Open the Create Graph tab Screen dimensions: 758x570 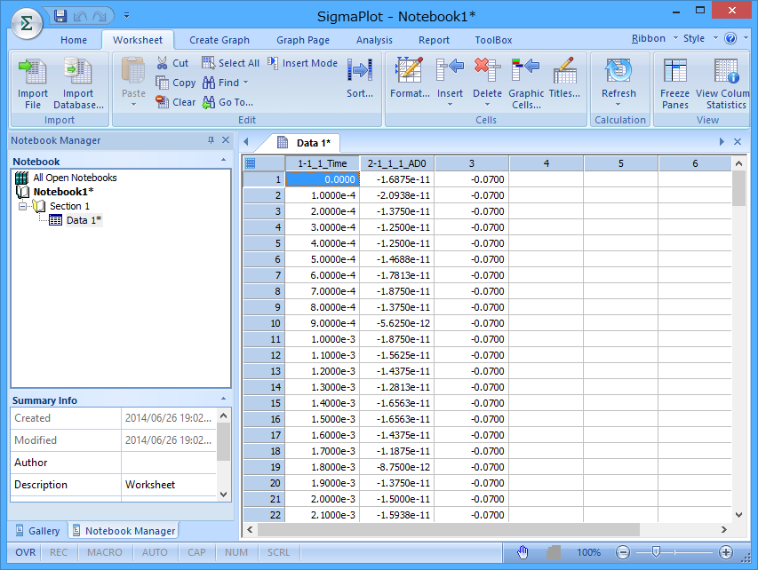click(x=219, y=40)
